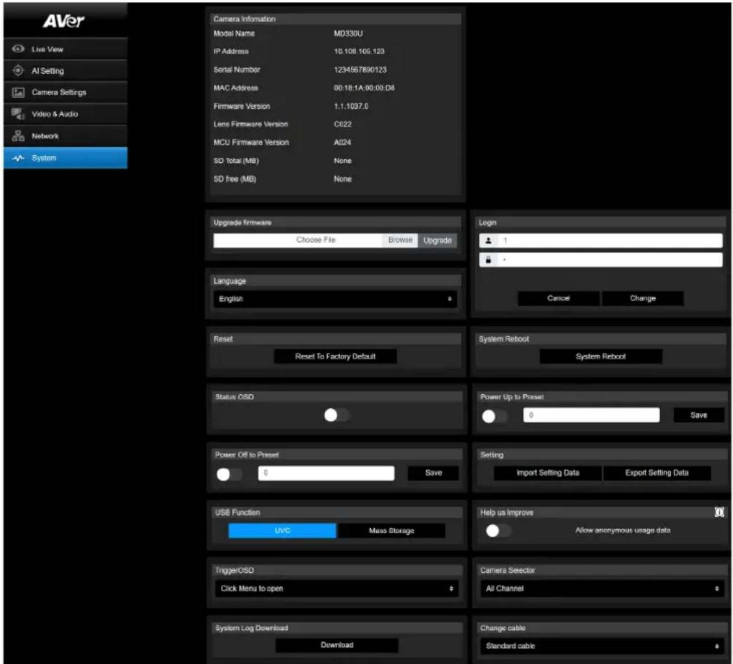Select UVC USB function
Screen dimensions: 733x664
tap(282, 530)
